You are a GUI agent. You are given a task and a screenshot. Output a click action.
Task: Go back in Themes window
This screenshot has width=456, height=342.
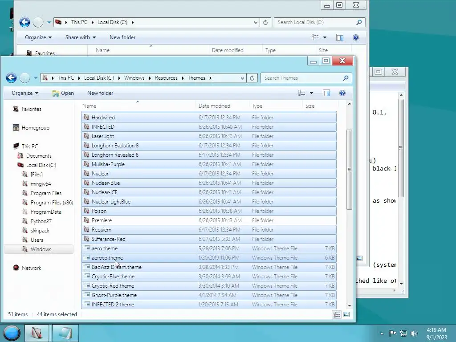pos(11,78)
